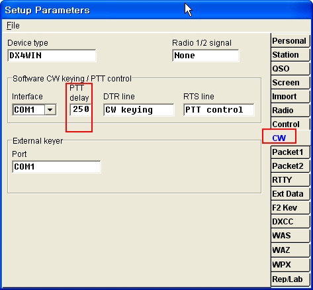Click the Interface COM1 combo box text
The image size is (313, 290).
tap(28, 110)
